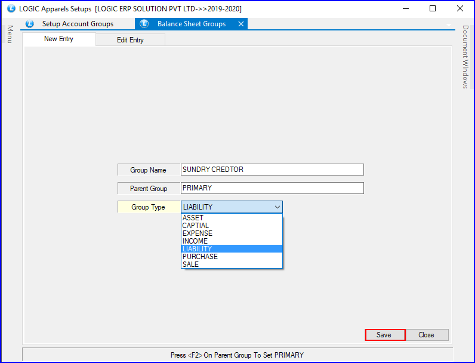Click the Setup Account Groups tab icon
Viewport: 475px width, 363px height.
click(29, 24)
